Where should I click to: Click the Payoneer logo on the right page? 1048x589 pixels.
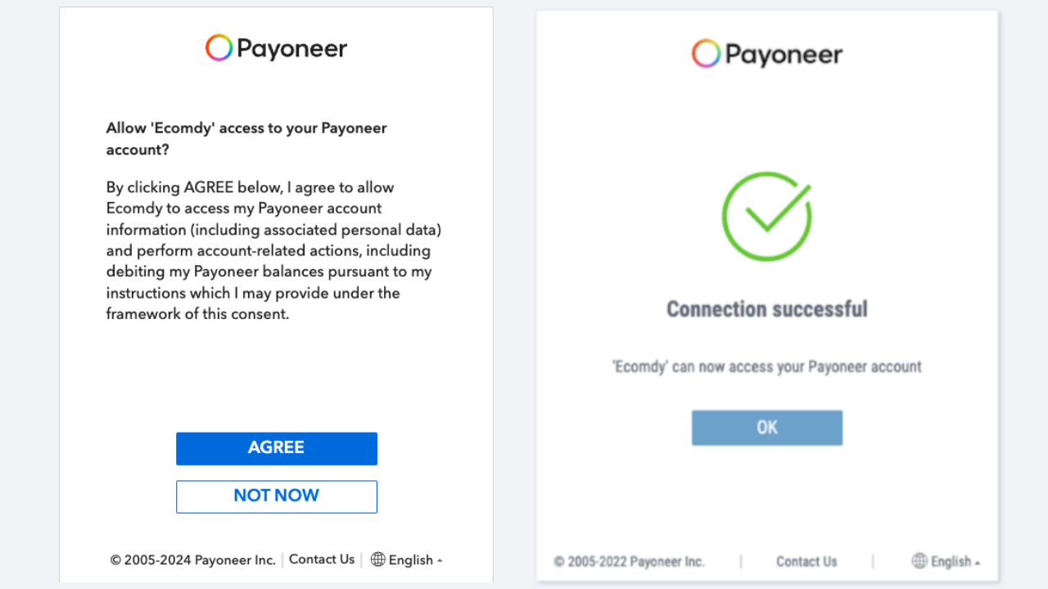[x=766, y=54]
